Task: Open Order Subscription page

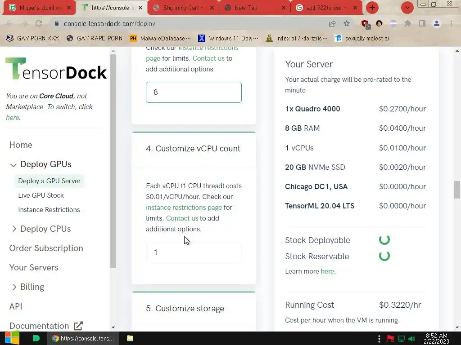Action: [46, 248]
